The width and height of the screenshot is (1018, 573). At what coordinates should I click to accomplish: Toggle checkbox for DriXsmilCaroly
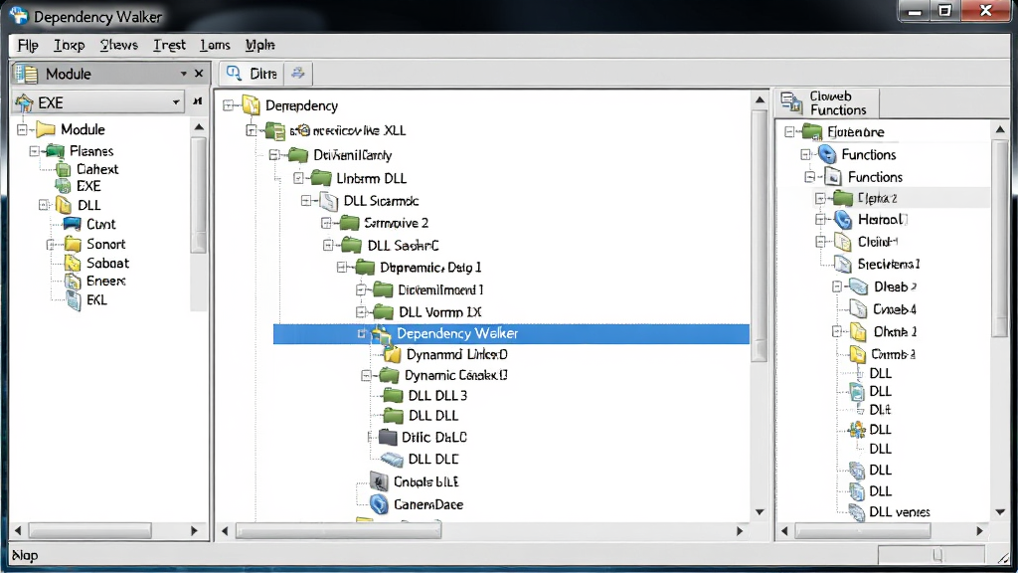(x=274, y=155)
